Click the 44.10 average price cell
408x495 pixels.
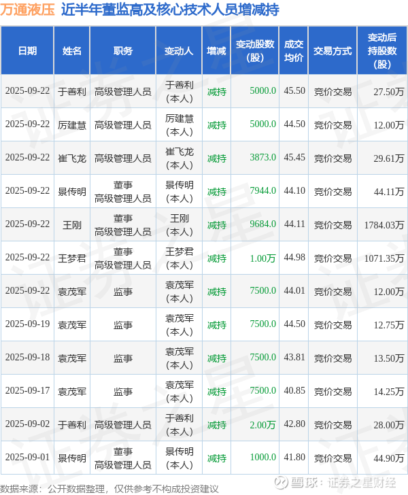294,190
